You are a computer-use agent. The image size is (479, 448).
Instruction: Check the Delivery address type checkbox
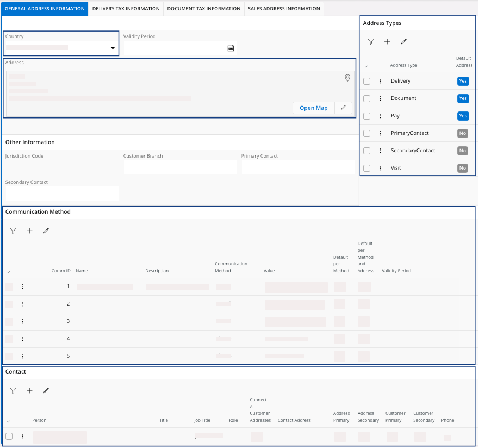click(367, 81)
